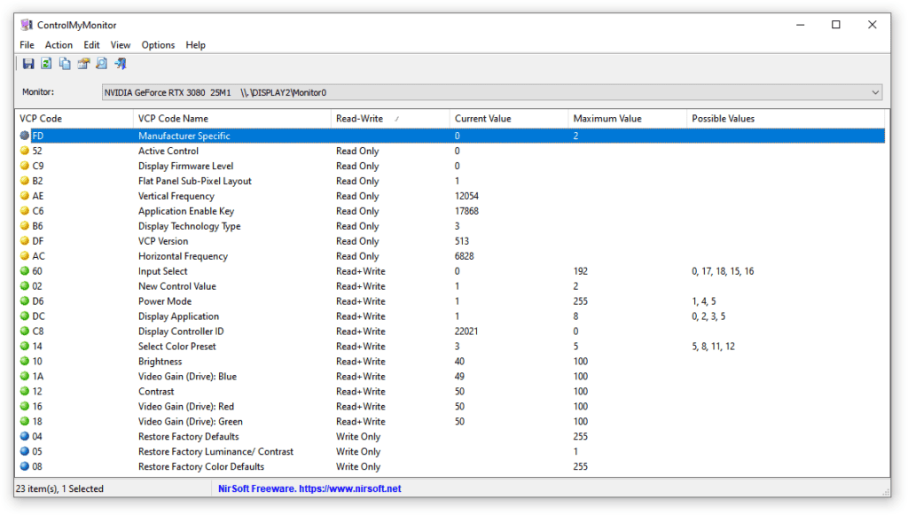Open the Action menu
908x515 pixels.
click(59, 45)
